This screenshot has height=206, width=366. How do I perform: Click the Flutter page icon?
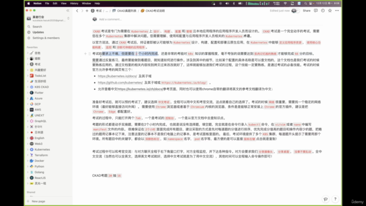[x=31, y=93]
